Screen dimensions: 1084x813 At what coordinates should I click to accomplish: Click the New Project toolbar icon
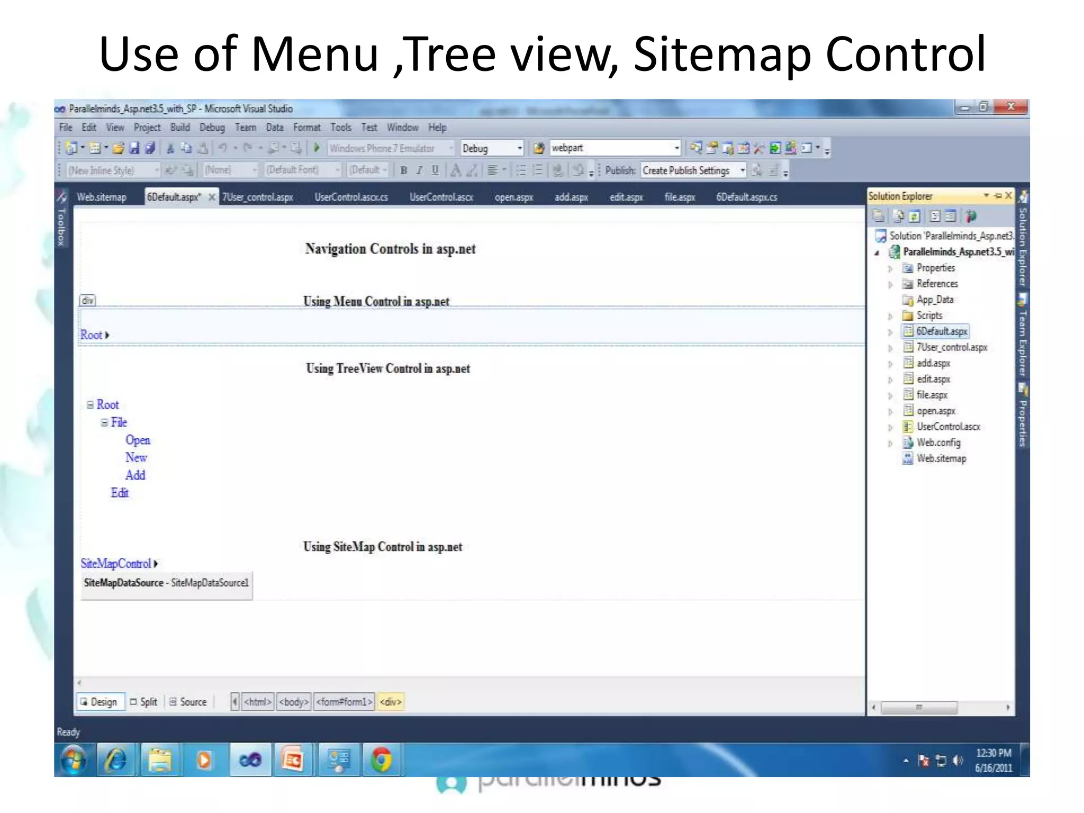click(x=71, y=148)
